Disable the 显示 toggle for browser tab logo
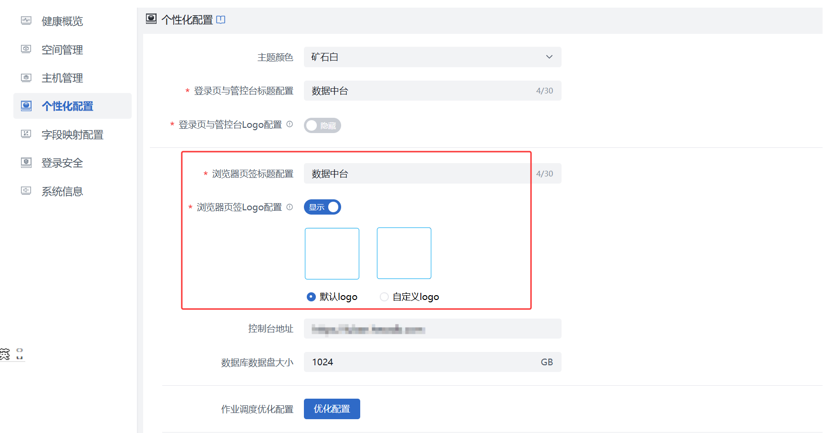The height and width of the screenshot is (433, 823). coord(322,206)
